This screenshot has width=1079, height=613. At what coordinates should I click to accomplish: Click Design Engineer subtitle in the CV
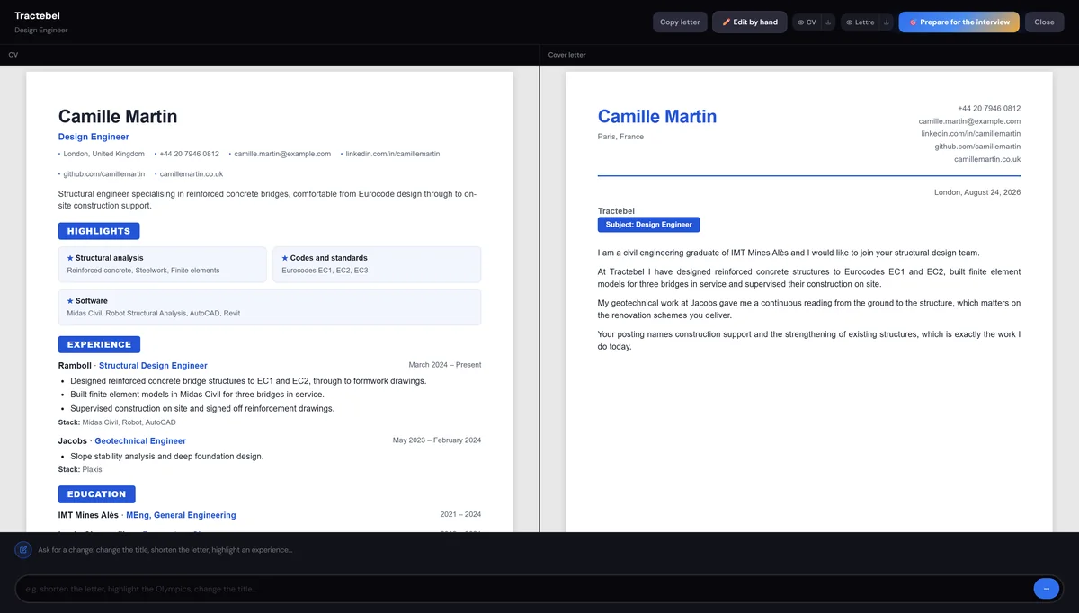pos(94,137)
